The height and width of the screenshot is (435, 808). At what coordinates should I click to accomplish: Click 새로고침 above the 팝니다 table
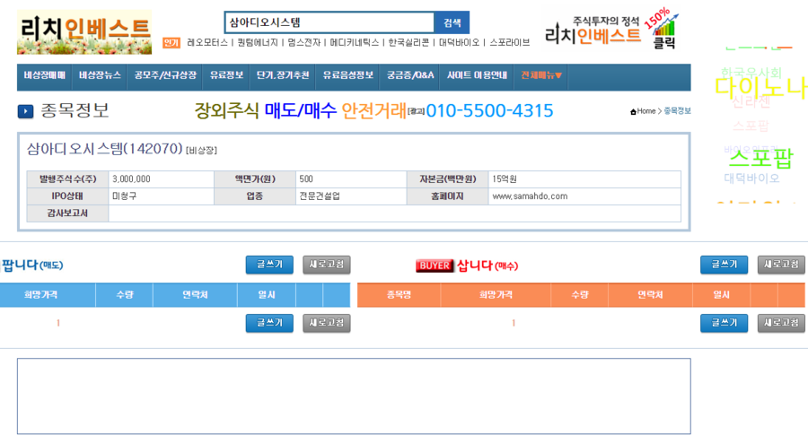point(327,265)
